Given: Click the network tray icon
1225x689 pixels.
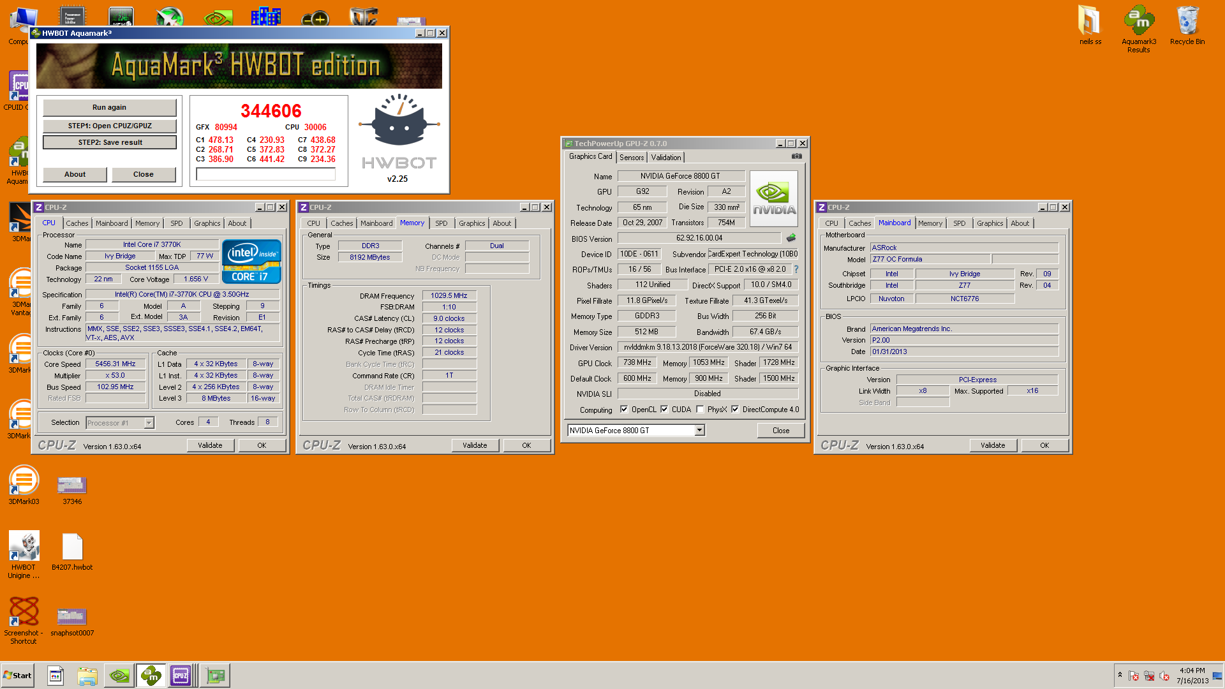Looking at the screenshot, I should (x=1149, y=676).
